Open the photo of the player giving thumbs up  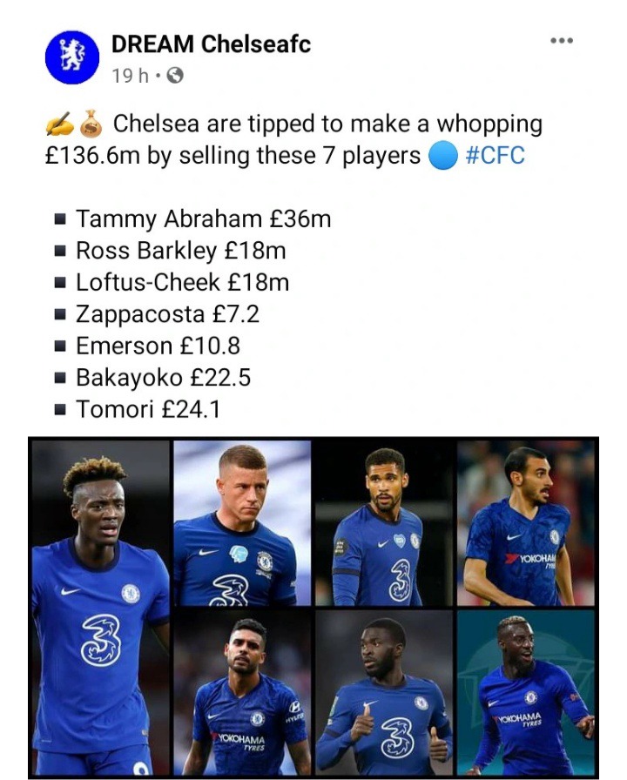click(x=382, y=692)
